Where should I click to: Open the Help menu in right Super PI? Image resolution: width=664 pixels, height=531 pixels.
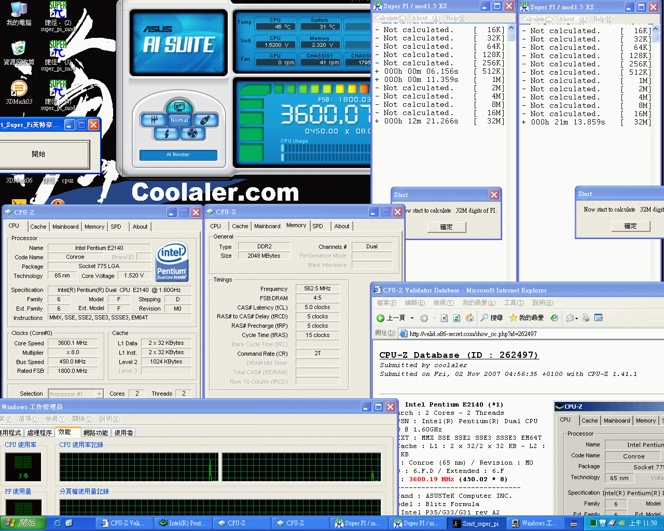[x=603, y=19]
